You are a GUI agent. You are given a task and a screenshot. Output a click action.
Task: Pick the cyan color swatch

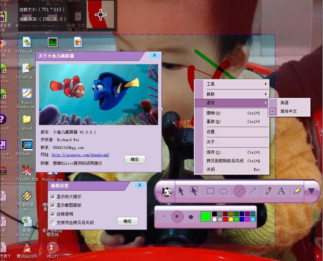[253, 219]
